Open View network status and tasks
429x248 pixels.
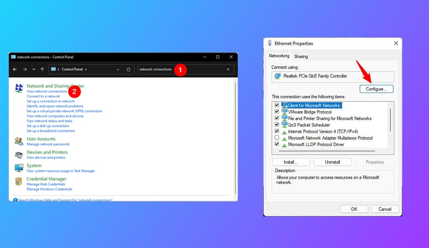49,121
